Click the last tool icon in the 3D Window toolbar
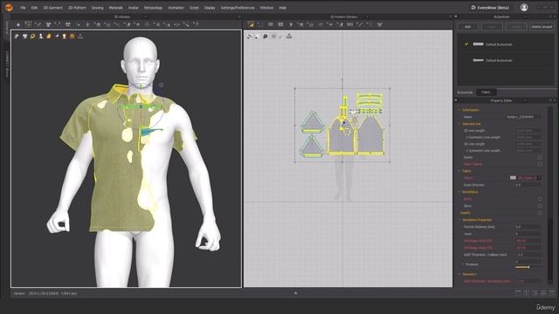 tap(196, 24)
